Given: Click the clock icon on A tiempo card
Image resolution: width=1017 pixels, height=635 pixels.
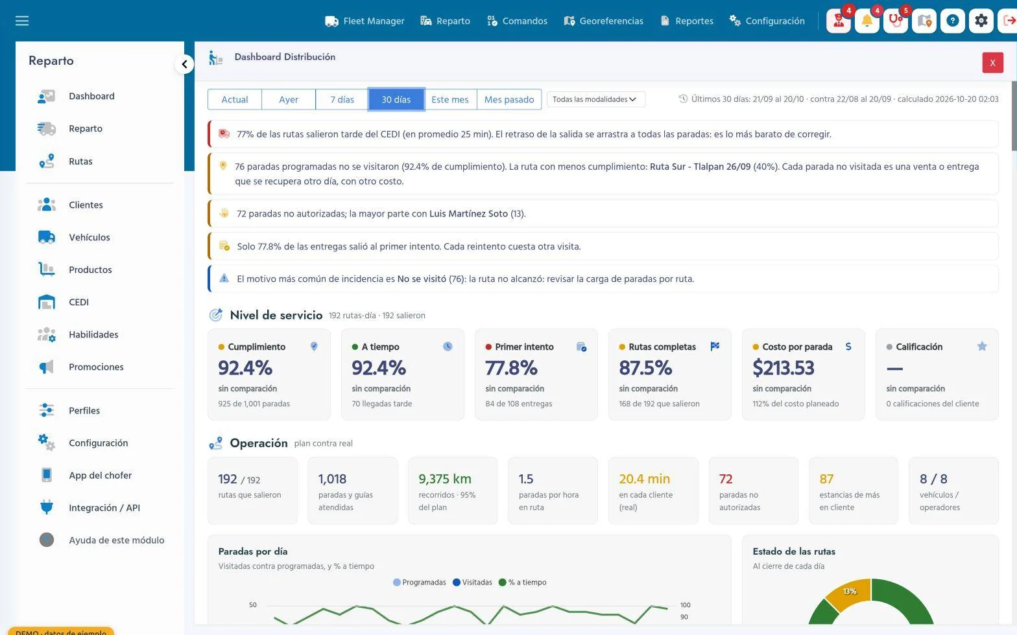Looking at the screenshot, I should coord(448,347).
